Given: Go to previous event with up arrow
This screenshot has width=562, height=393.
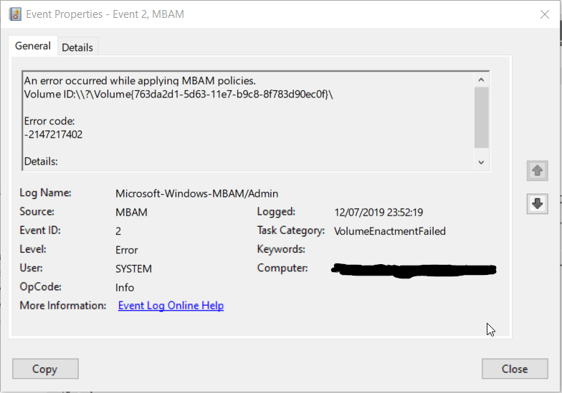Looking at the screenshot, I should click(537, 171).
